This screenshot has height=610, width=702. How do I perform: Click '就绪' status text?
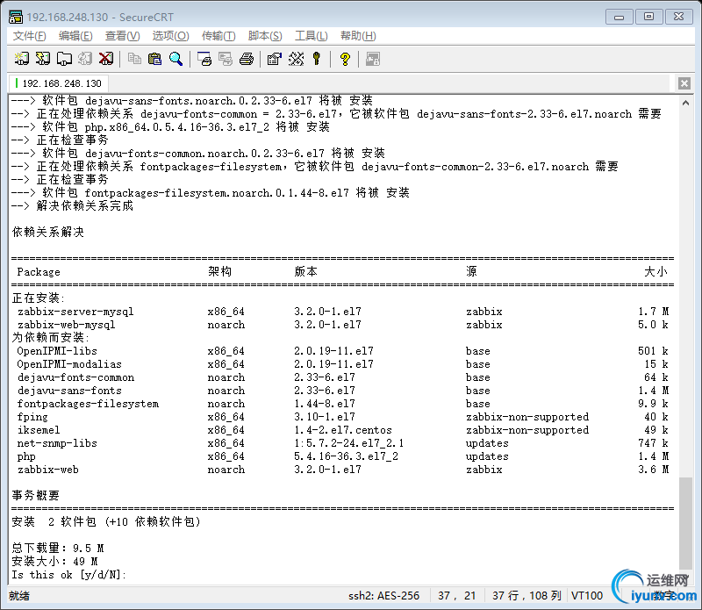pyautogui.click(x=19, y=596)
